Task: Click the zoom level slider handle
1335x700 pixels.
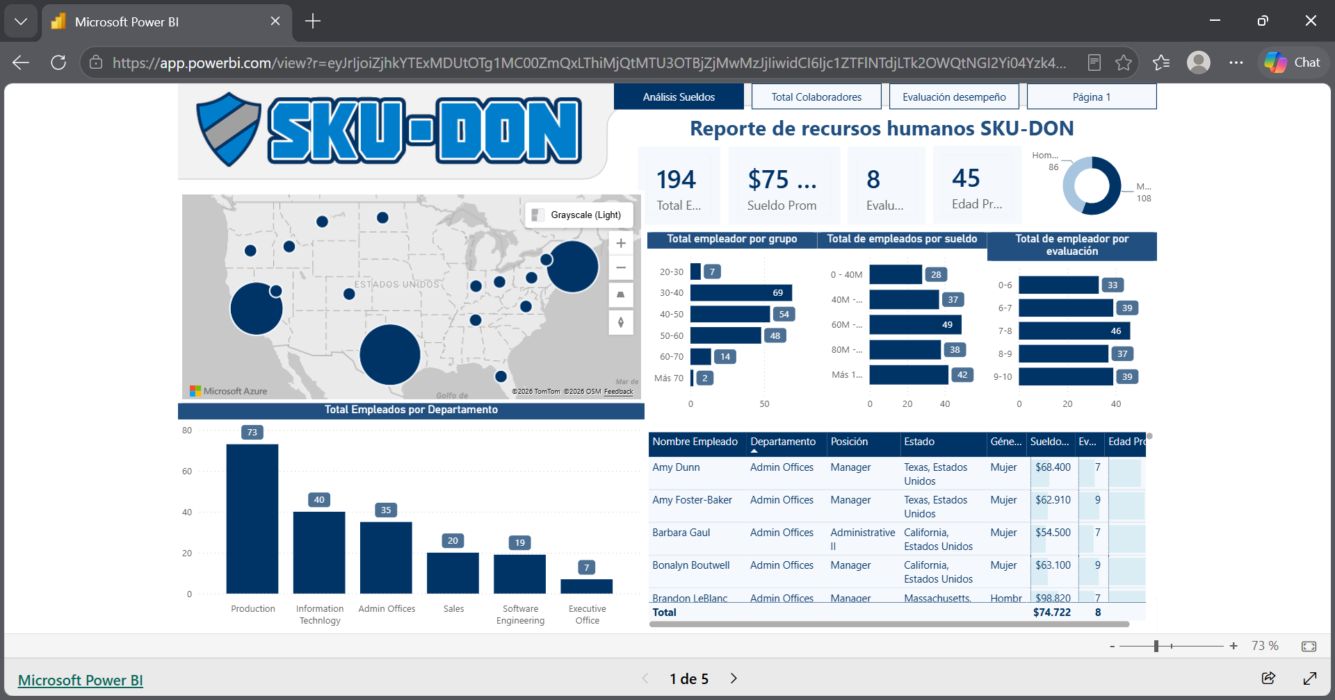Action: tap(1156, 647)
